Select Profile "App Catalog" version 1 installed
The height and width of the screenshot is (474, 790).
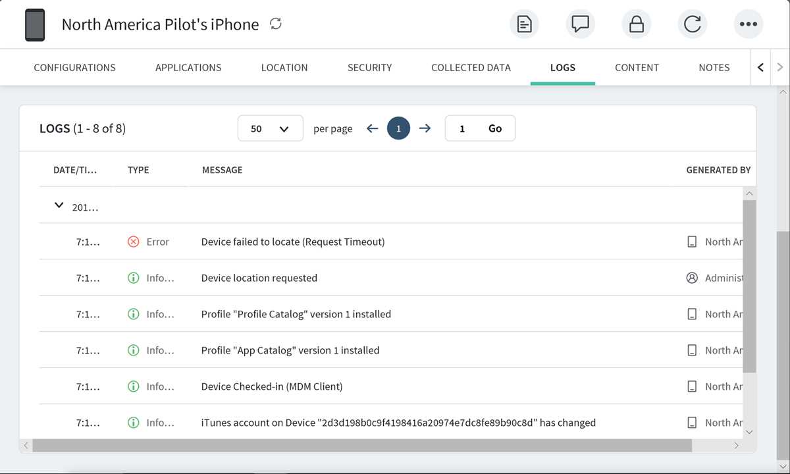290,350
